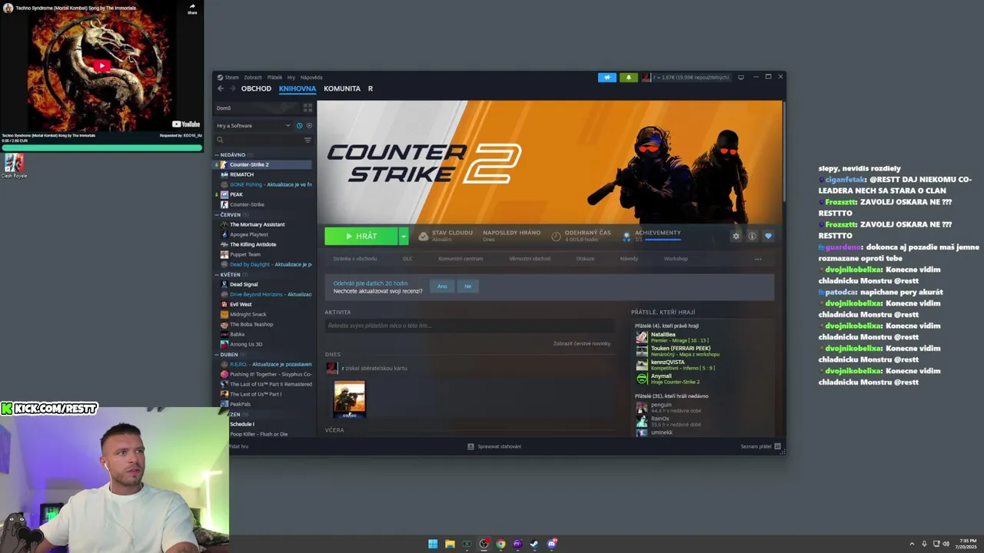The width and height of the screenshot is (984, 553).
Task: Click Ne to decline updating review
Action: point(467,286)
